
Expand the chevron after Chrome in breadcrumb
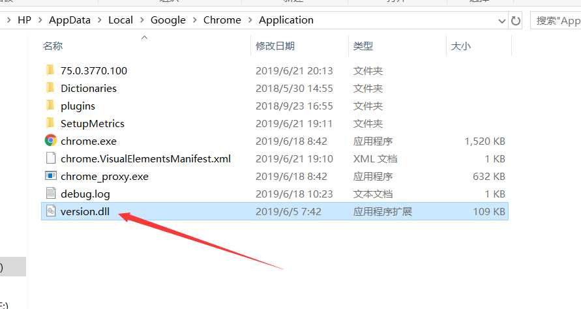(250, 20)
